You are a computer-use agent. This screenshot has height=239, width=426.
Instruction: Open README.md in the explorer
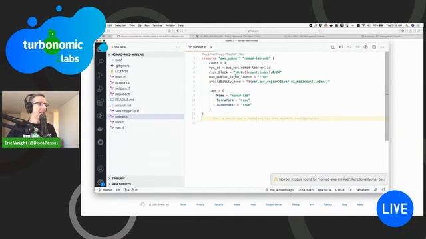point(145,100)
